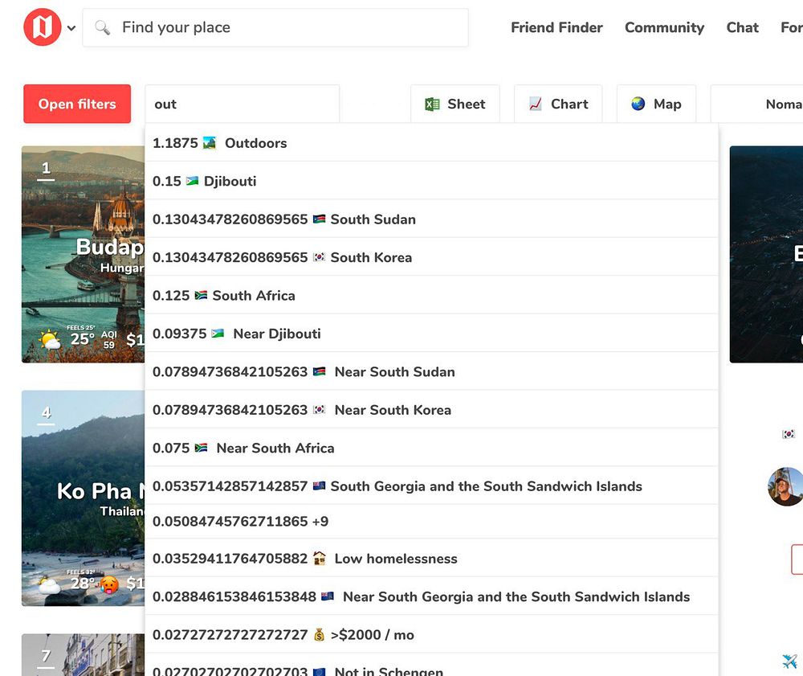This screenshot has width=803, height=676.
Task: Click the flag in the Near South Sudan row
Action: pyautogui.click(x=319, y=371)
